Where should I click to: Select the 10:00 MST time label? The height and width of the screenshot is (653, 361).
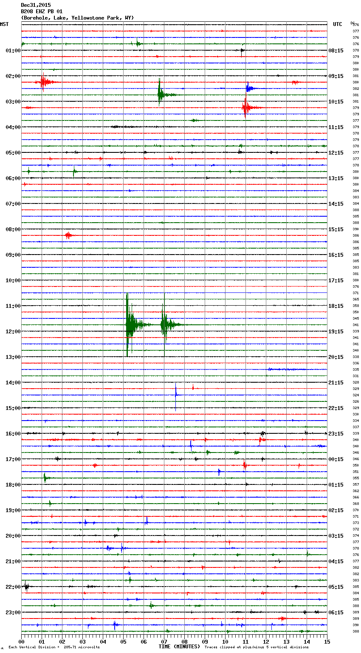[x=13, y=281]
